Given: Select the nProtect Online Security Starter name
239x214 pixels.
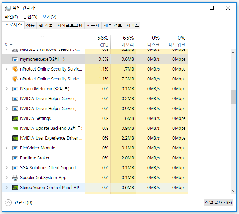Looking at the screenshot, I should tap(51, 79).
